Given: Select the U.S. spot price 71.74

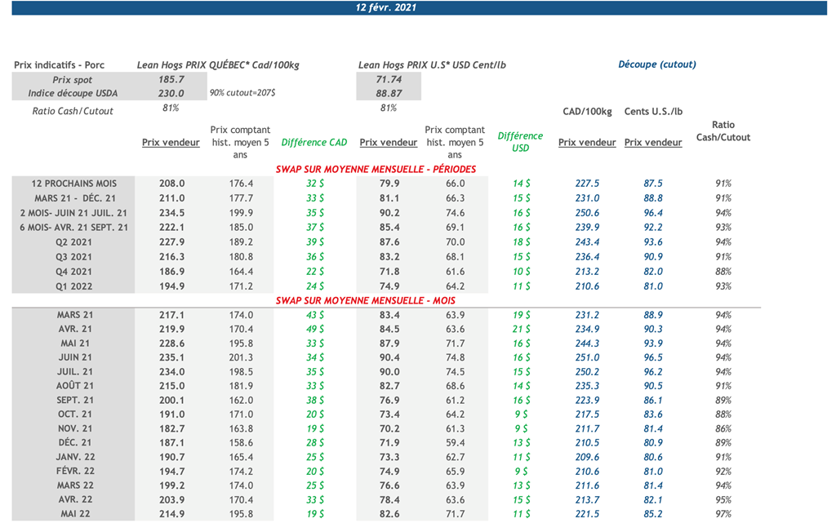Looking at the screenshot, I should [x=389, y=80].
